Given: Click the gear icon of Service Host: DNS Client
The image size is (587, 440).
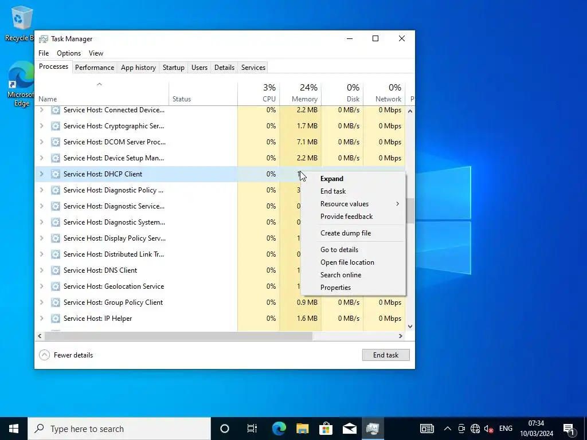Looking at the screenshot, I should pyautogui.click(x=56, y=270).
